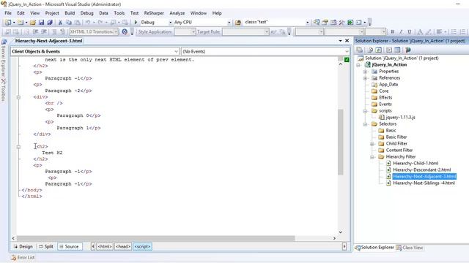
Task: Click Solution Explorer Nest Related Files icon
Action: click(x=389, y=50)
